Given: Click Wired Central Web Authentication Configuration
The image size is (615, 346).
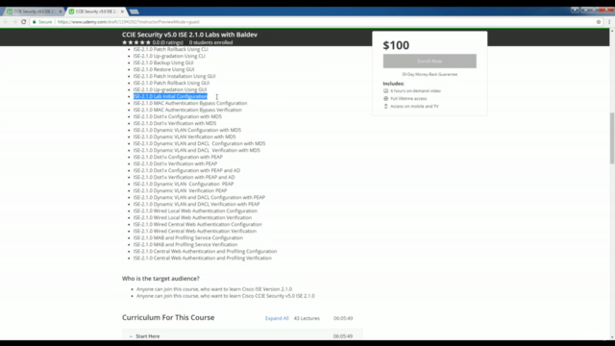Looking at the screenshot, I should pos(198,224).
